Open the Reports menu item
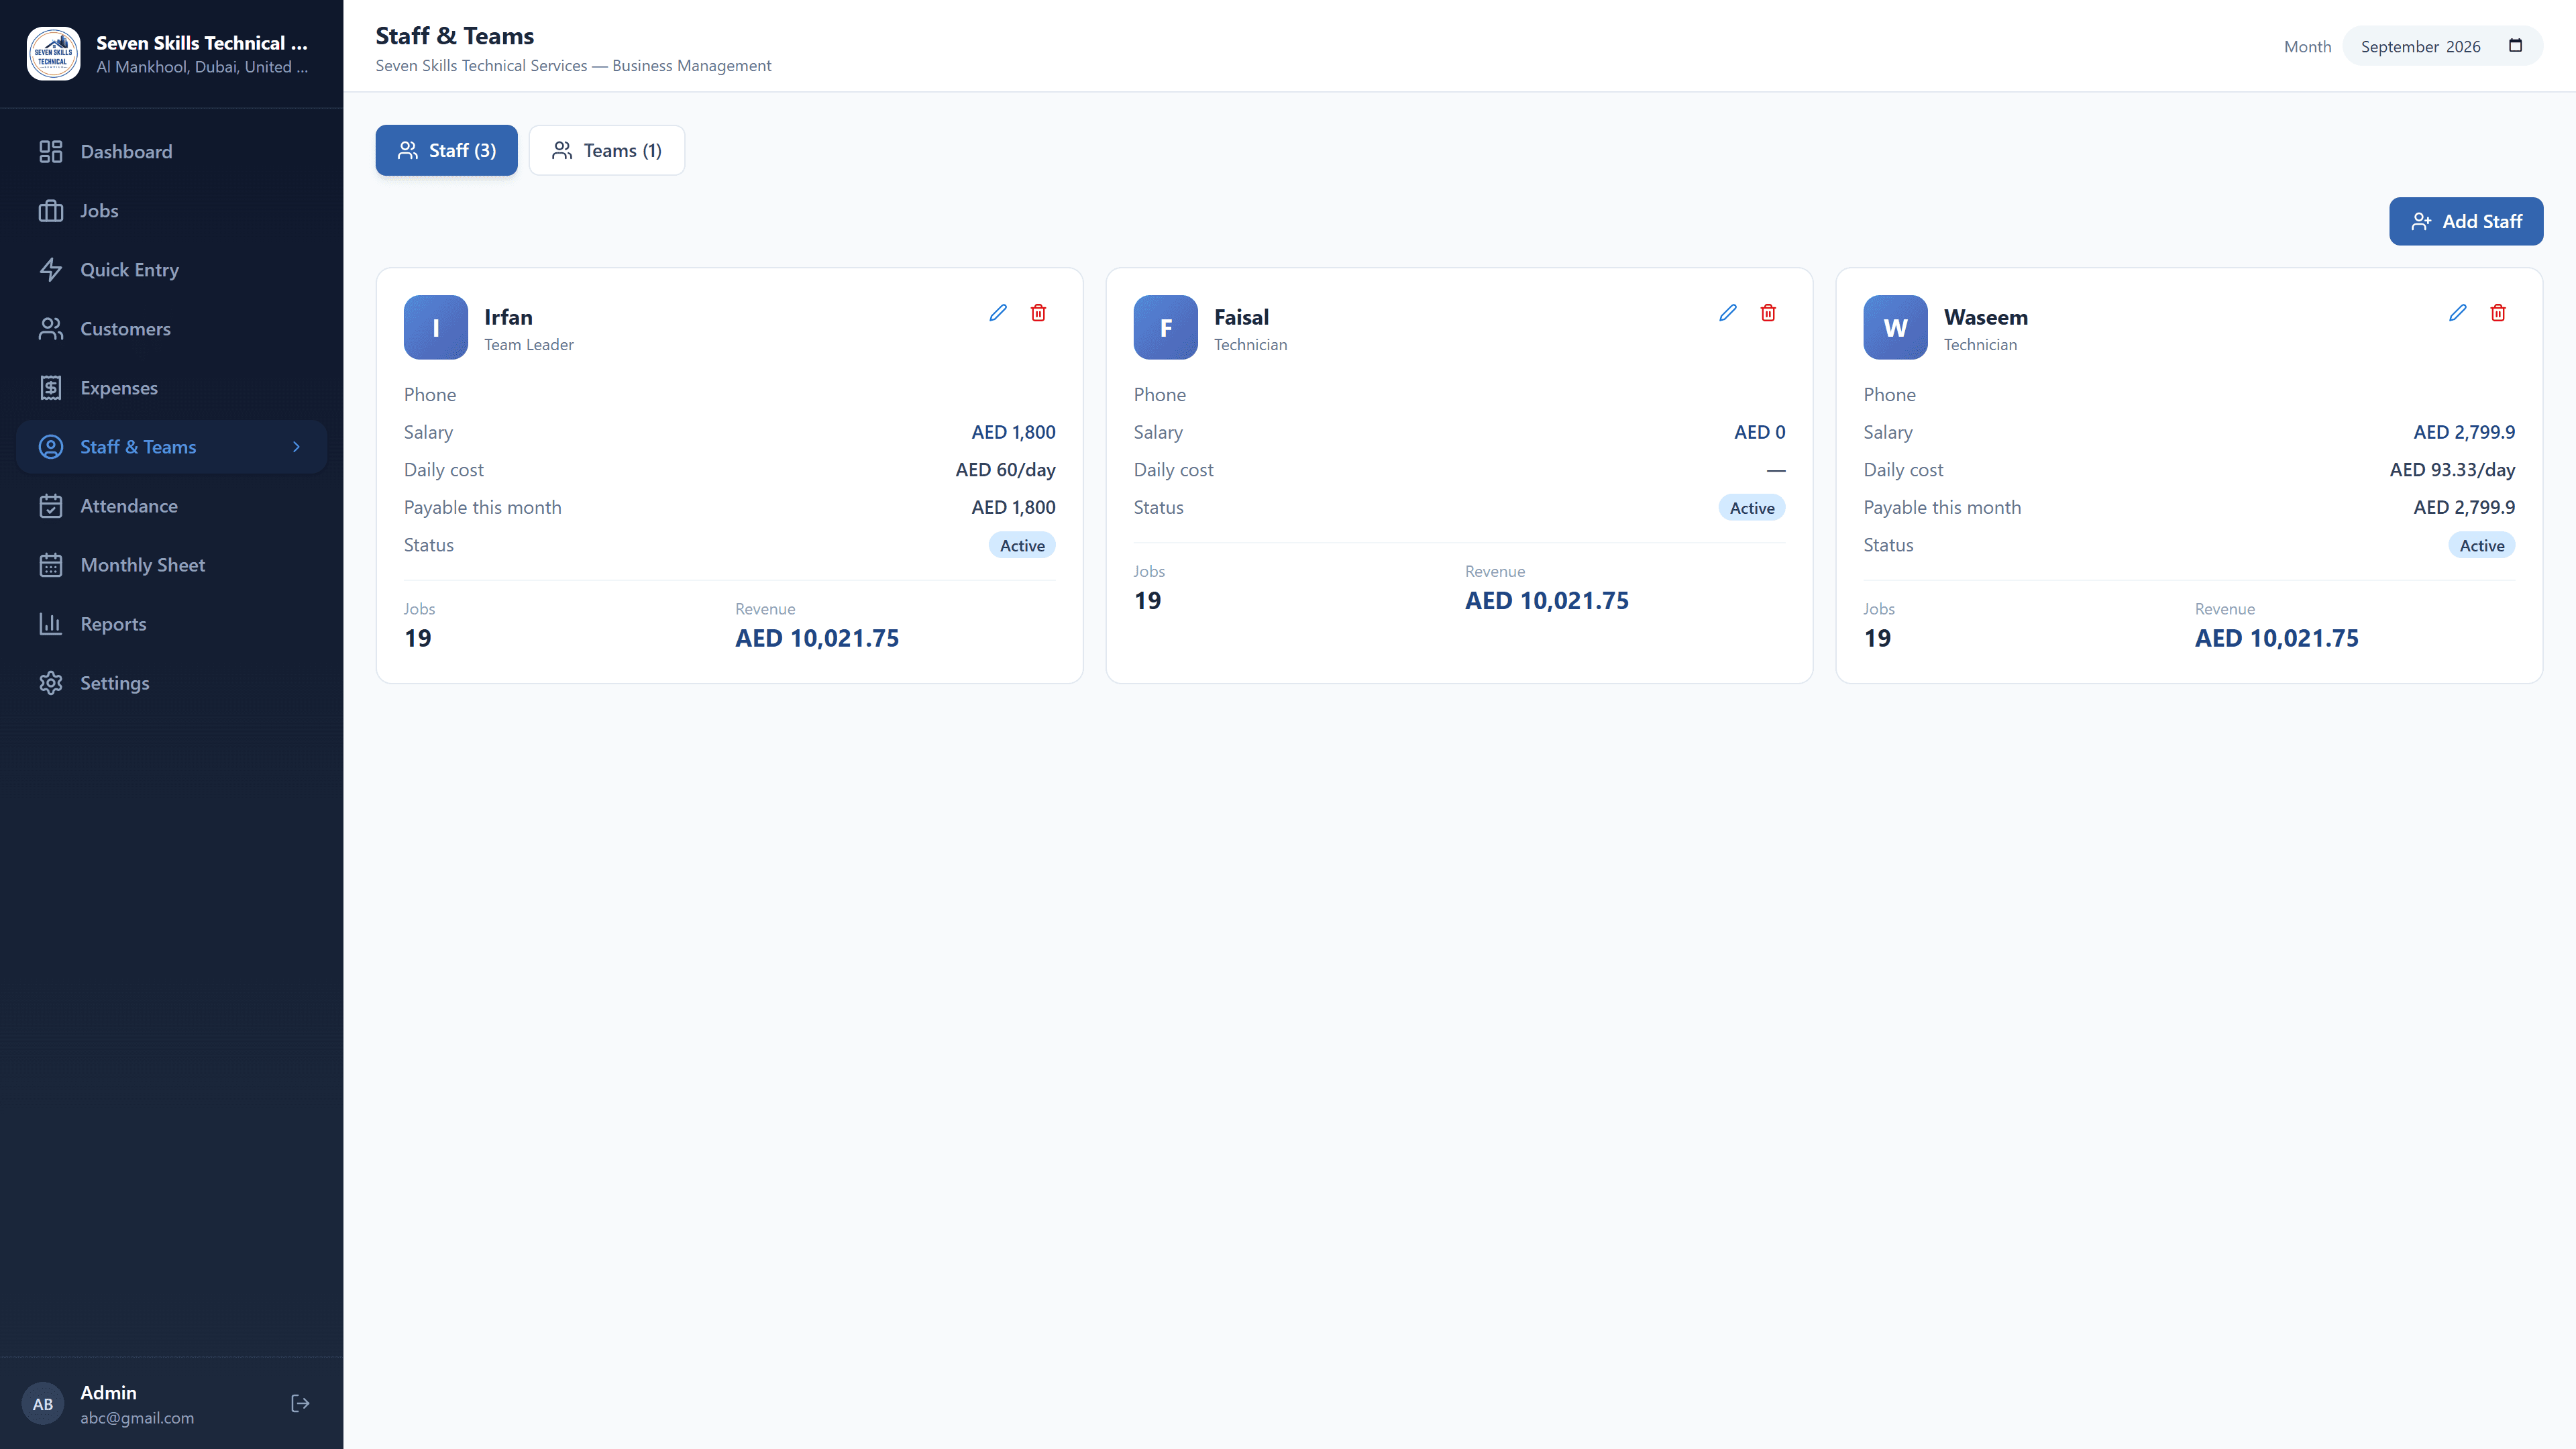 [171, 624]
